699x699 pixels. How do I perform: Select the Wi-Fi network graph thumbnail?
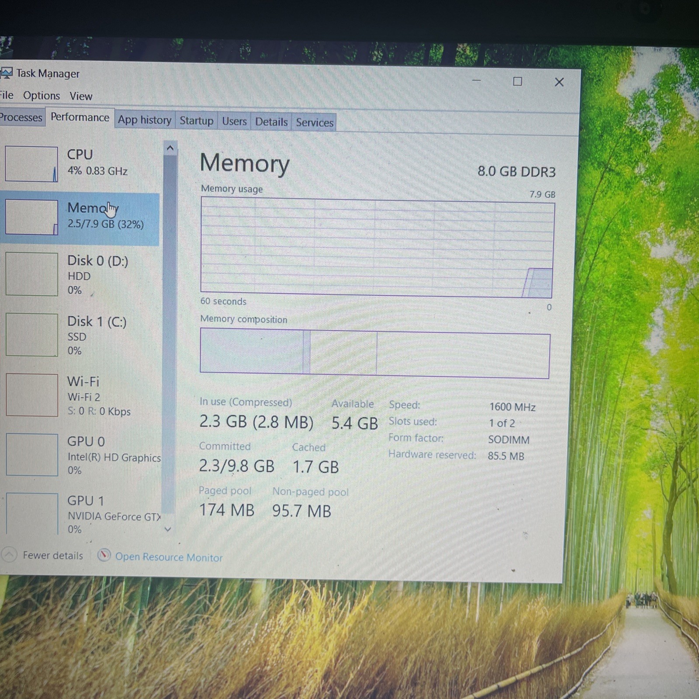[x=32, y=395]
